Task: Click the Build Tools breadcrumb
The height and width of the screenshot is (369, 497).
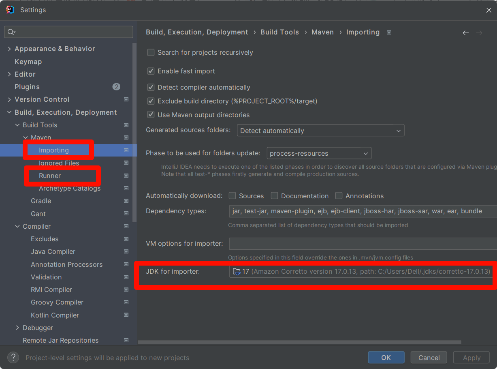Action: (x=279, y=32)
